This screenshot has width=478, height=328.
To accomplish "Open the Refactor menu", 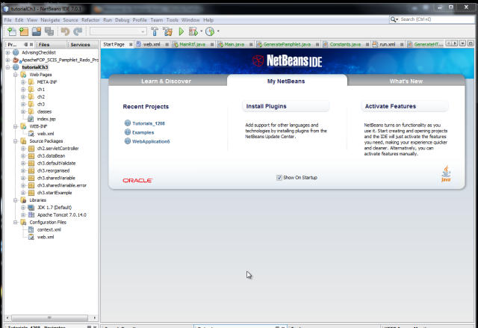I will coord(90,20).
